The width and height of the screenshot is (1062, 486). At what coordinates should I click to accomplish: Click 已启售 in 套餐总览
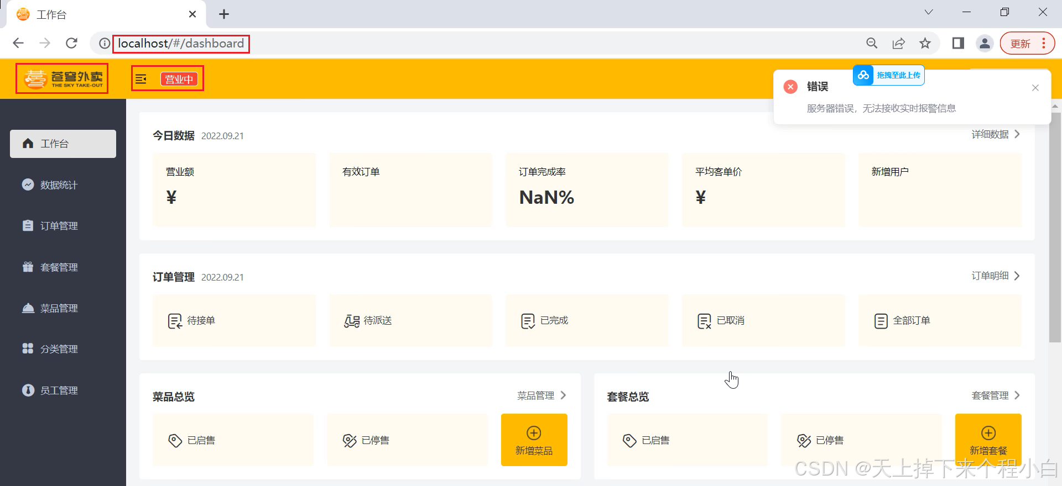coord(688,440)
